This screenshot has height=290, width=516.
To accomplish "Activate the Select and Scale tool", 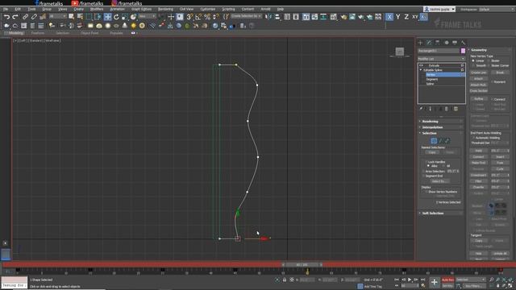I will (125, 17).
